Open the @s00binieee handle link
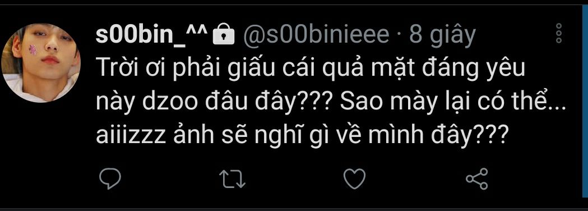Screen dimensions: 588x211 pos(317,35)
